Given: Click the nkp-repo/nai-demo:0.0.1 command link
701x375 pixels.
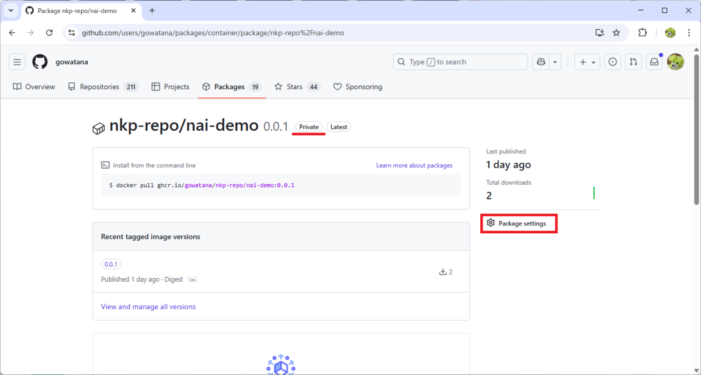Looking at the screenshot, I should 255,185.
